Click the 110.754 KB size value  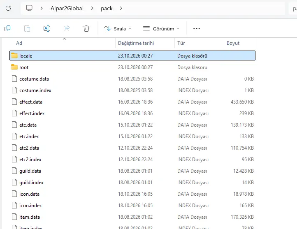tap(242, 148)
